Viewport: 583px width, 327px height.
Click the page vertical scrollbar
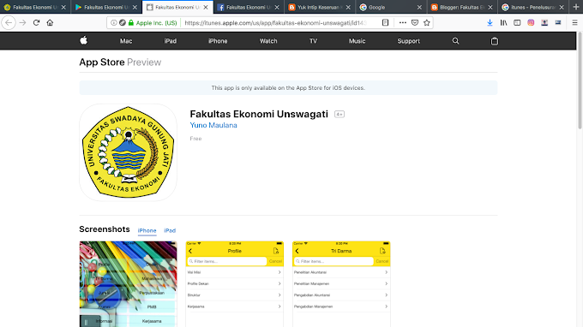(x=580, y=81)
